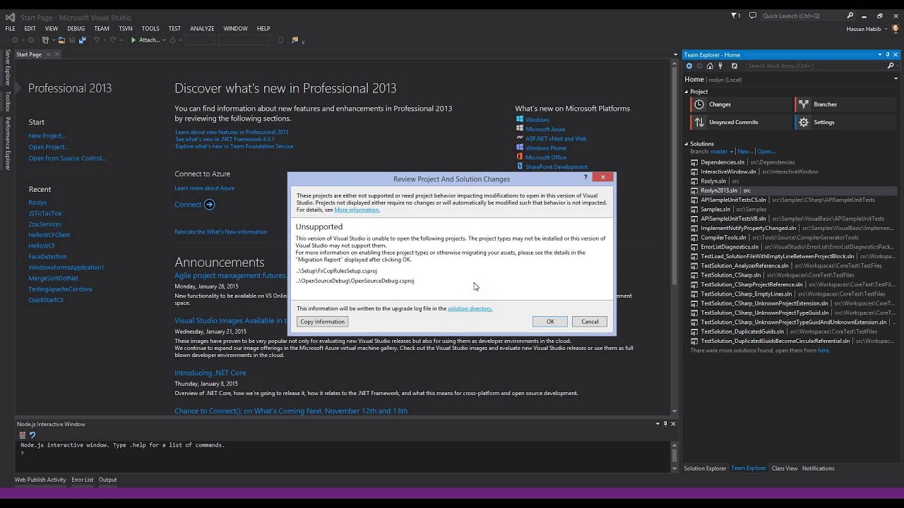
Task: Click Cancel in the Review Project dialog
Action: point(590,322)
